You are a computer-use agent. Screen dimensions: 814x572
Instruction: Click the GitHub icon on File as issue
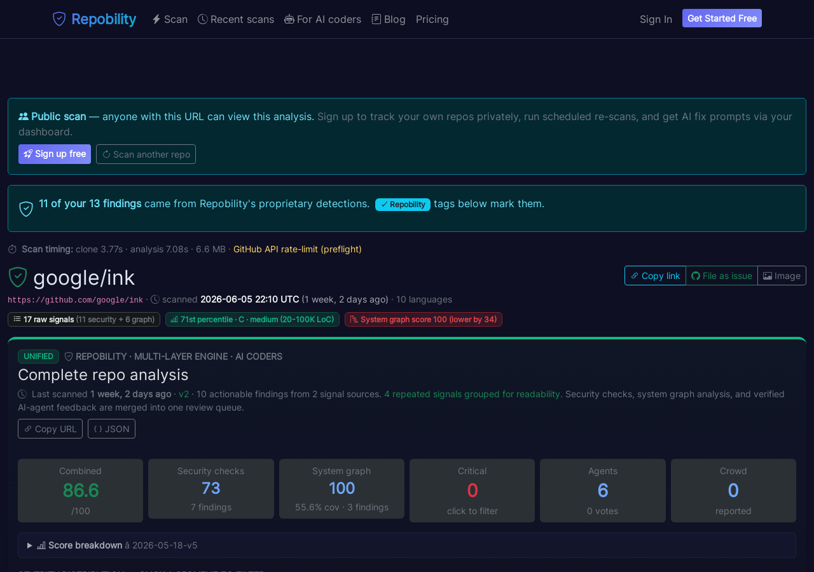[696, 276]
